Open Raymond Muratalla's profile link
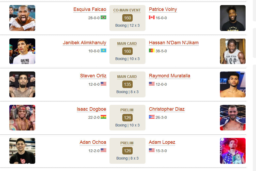The height and width of the screenshot is (171, 256). (x=170, y=76)
